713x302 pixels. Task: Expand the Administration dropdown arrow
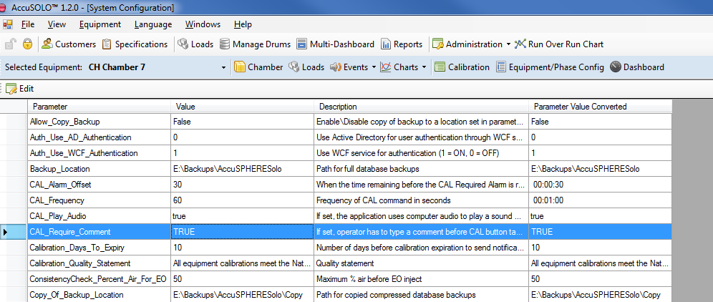508,44
